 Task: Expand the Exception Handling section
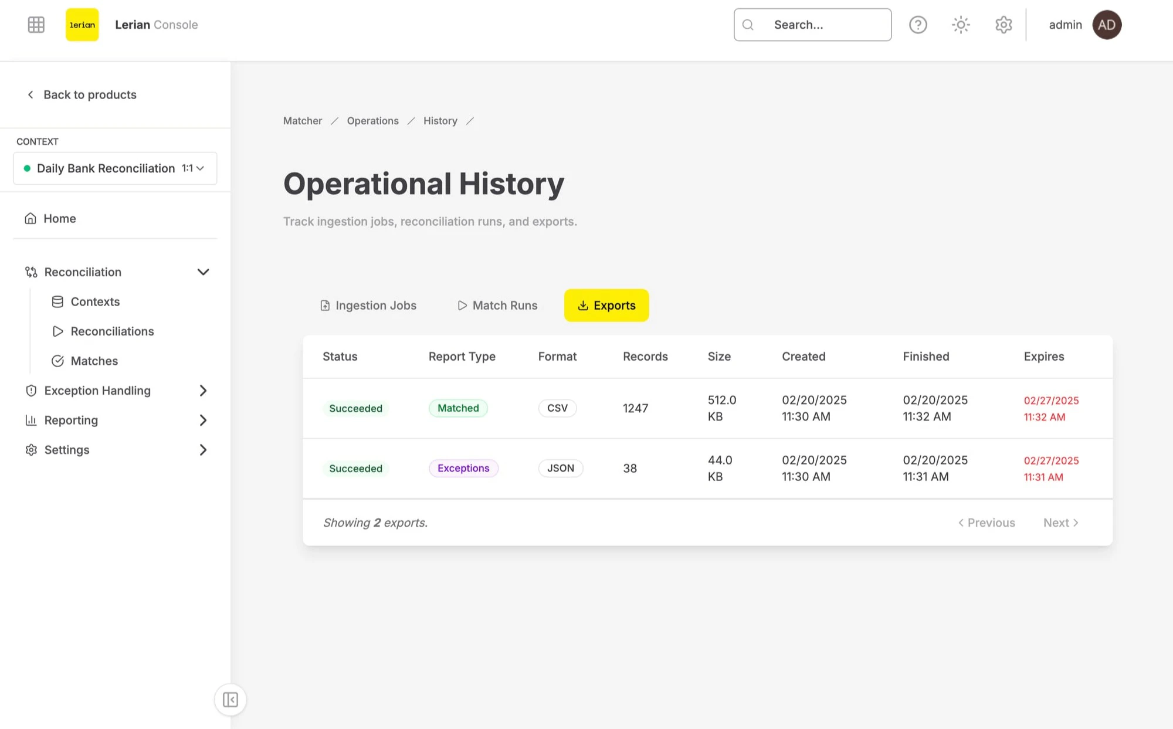tap(203, 391)
